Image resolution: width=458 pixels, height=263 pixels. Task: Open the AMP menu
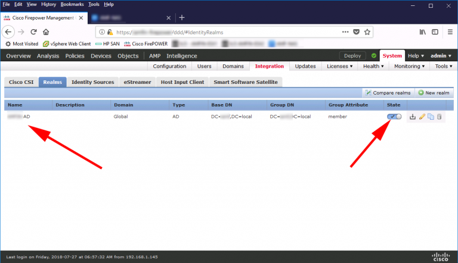[155, 56]
